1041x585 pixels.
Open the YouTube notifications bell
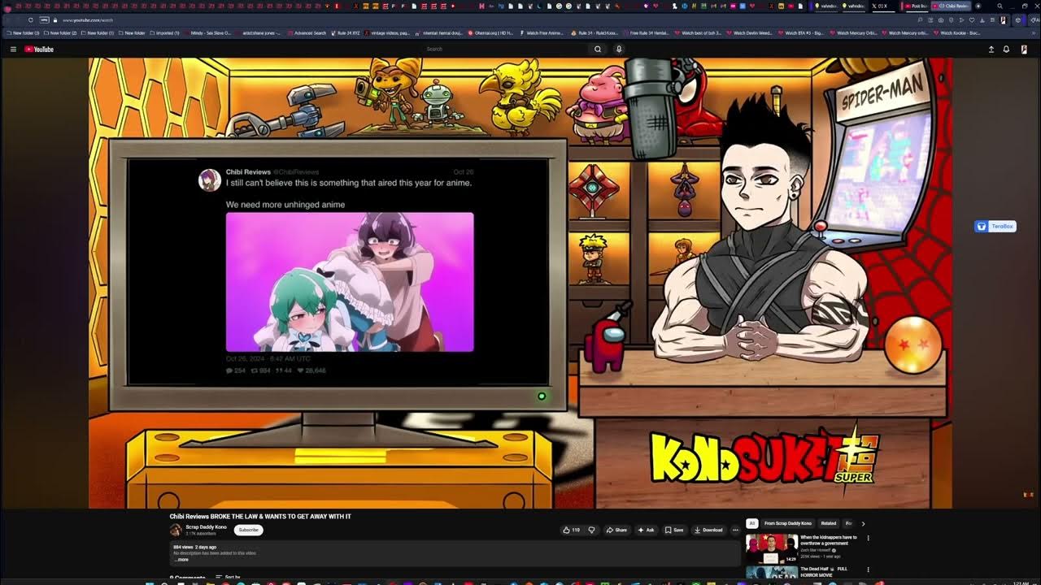[x=1006, y=50]
